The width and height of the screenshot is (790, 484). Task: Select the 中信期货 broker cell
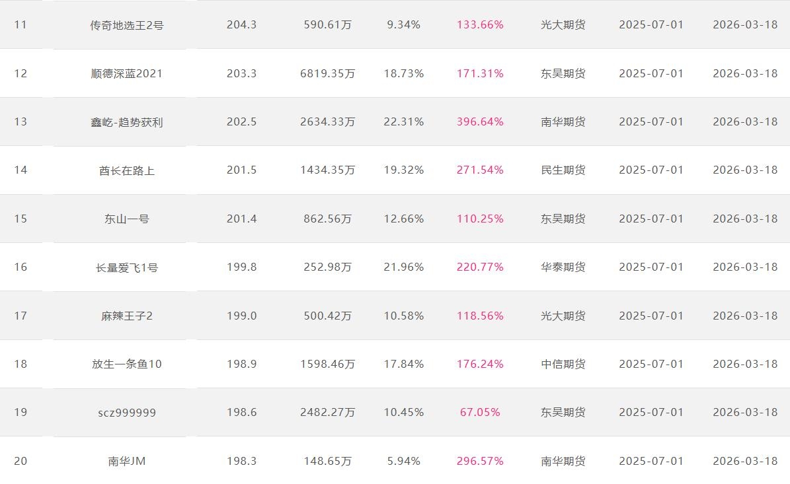(563, 364)
